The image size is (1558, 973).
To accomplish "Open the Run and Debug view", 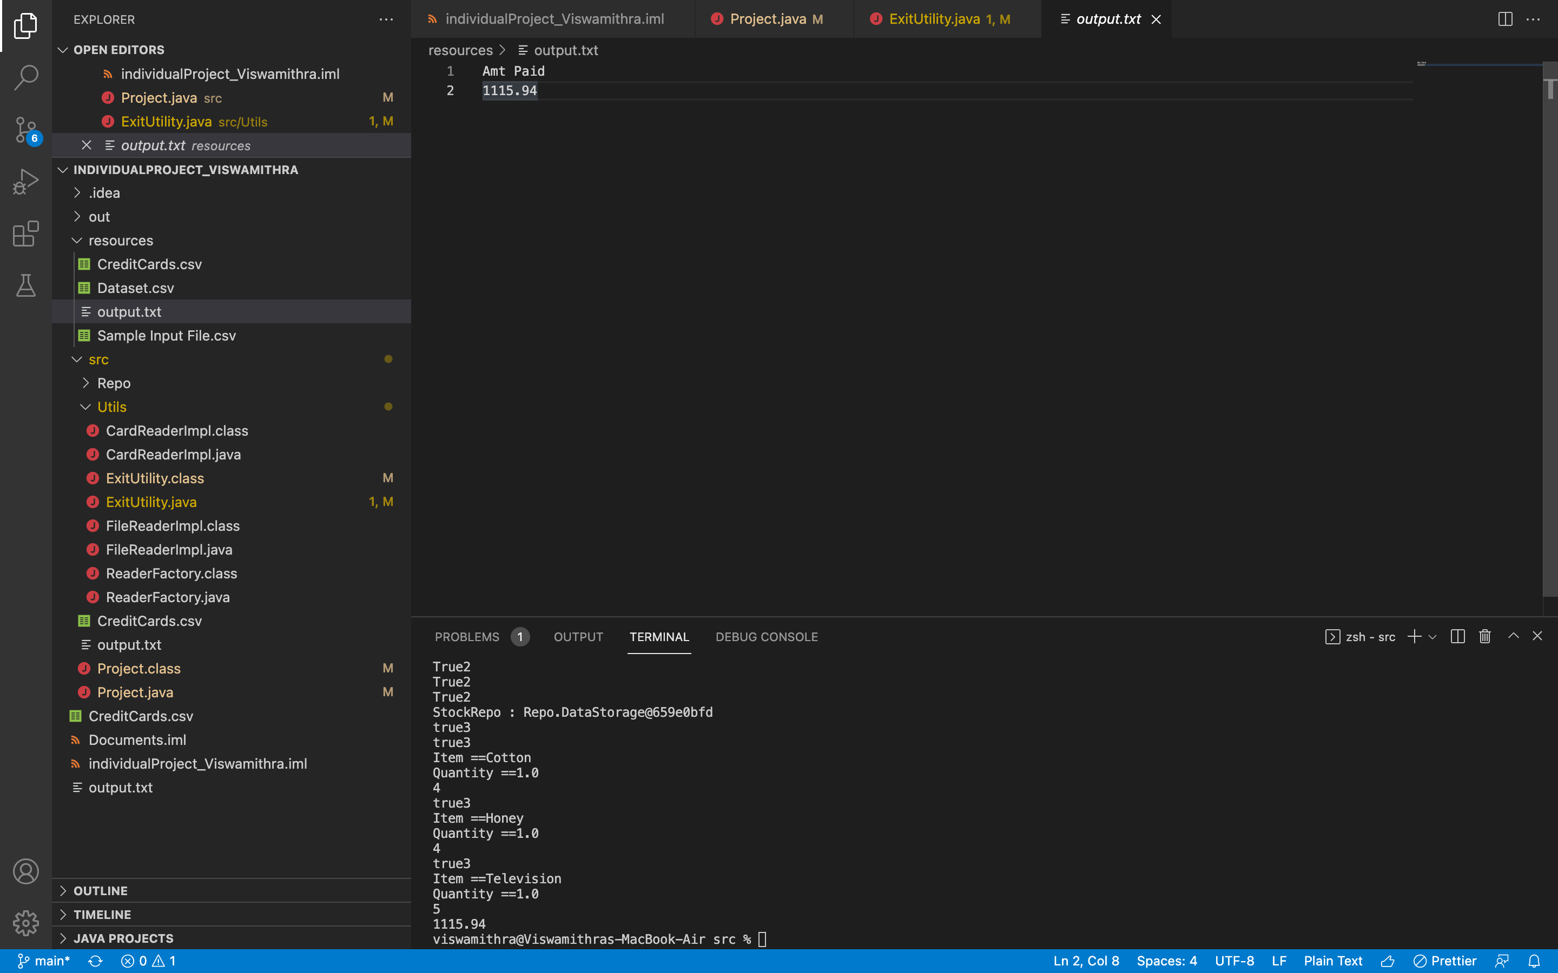I will point(26,182).
